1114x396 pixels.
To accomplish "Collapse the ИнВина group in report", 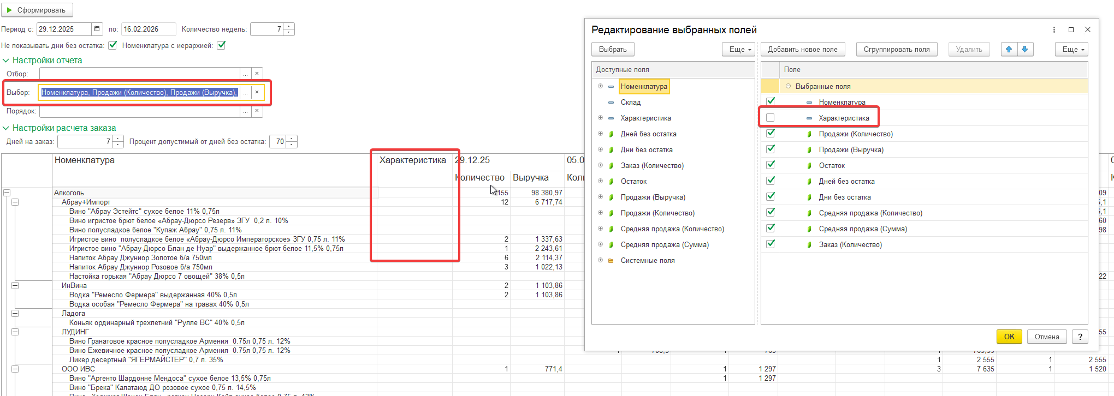I will click(x=15, y=285).
